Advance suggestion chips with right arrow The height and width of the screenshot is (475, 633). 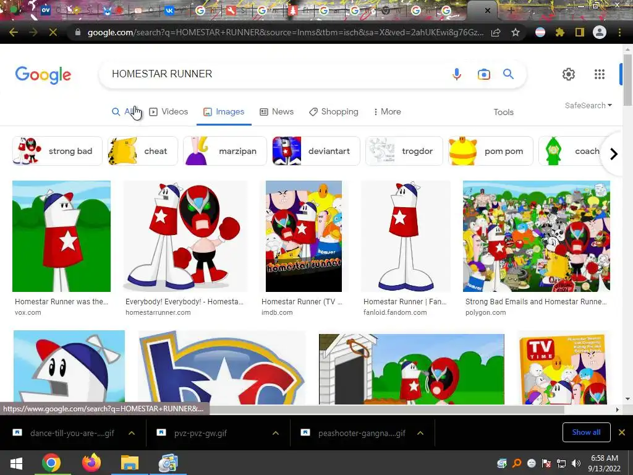click(614, 154)
